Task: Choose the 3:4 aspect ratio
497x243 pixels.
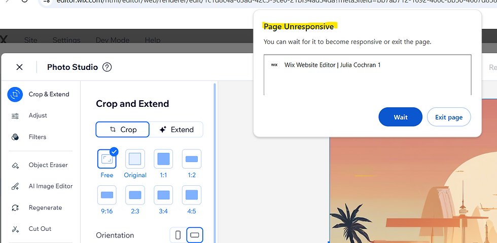Action: coord(163,195)
